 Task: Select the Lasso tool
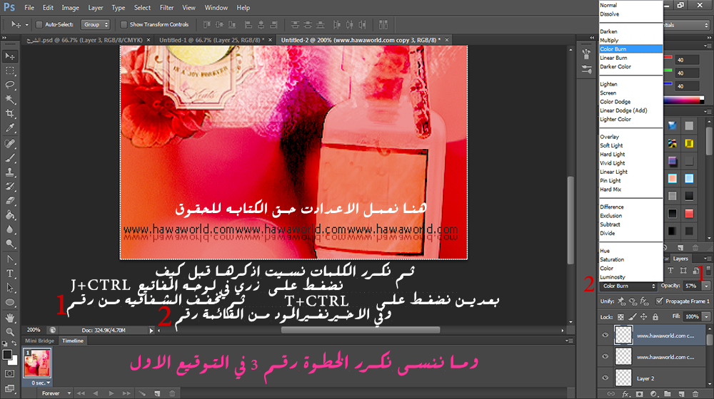tap(10, 85)
